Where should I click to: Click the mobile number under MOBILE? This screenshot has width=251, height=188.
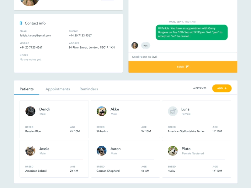pos(31,48)
